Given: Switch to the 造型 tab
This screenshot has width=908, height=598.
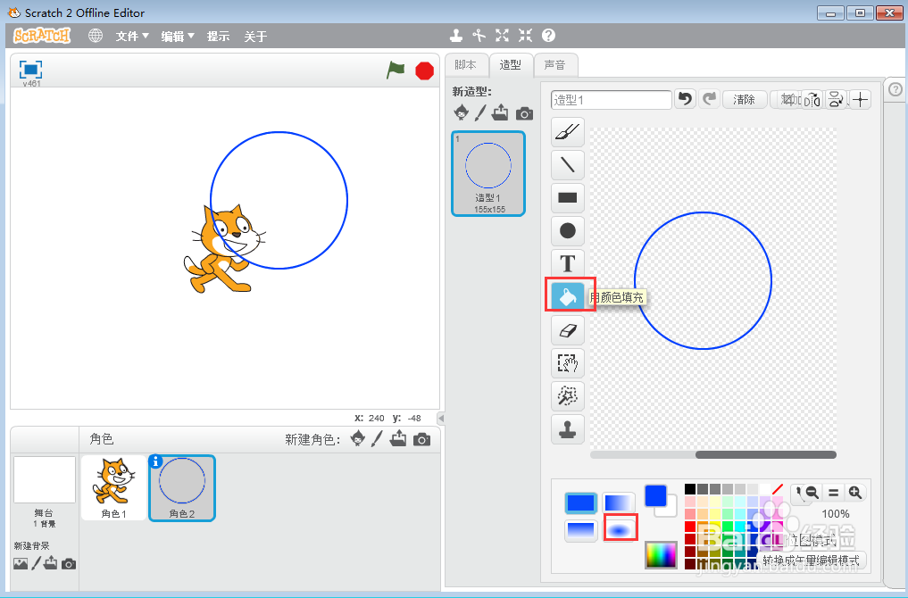Looking at the screenshot, I should click(510, 65).
